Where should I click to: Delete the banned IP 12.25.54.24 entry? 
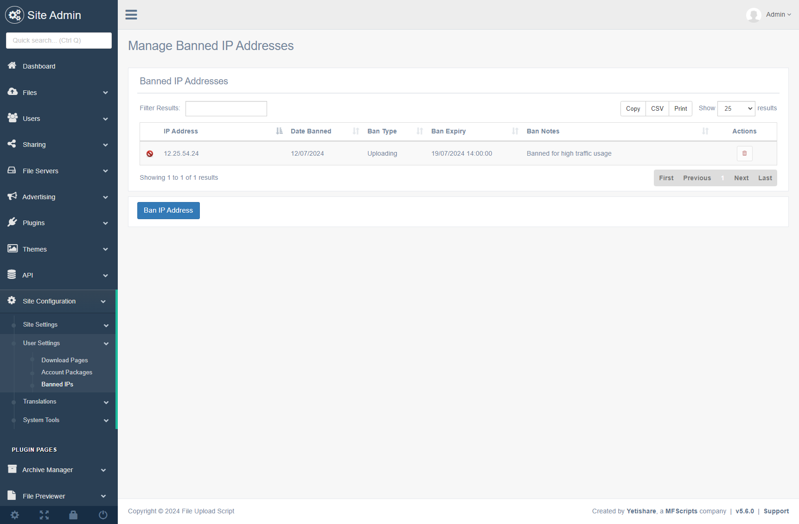click(744, 153)
